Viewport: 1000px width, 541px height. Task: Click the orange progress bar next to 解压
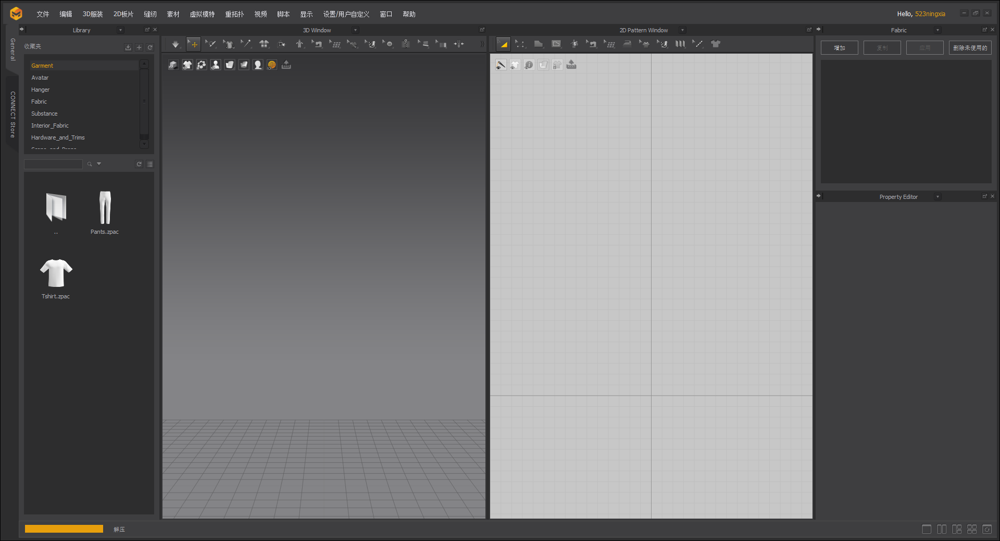(64, 529)
